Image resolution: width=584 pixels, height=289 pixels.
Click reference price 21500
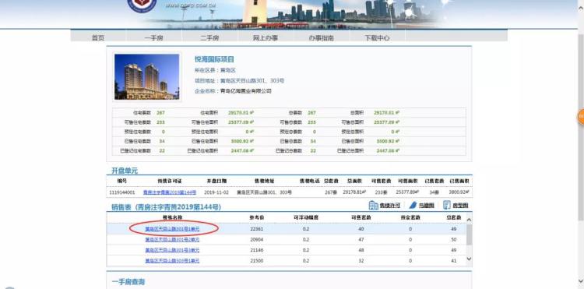click(257, 261)
